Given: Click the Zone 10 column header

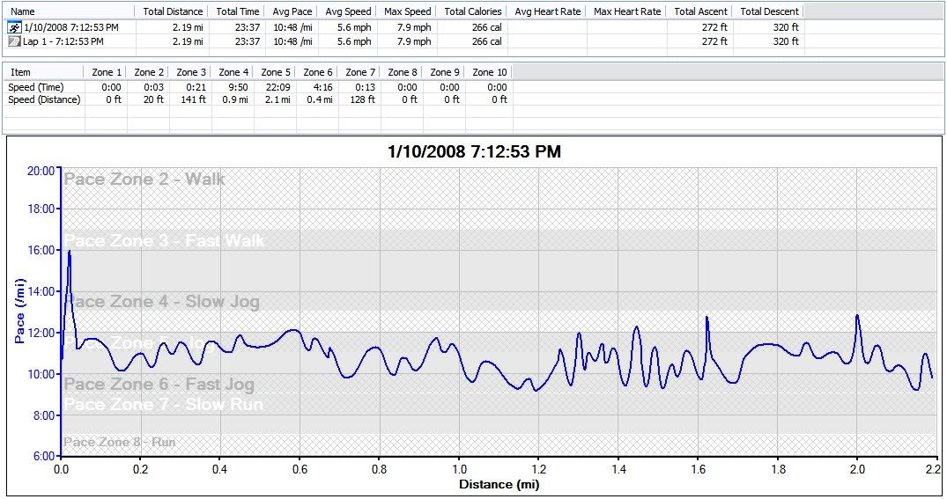Looking at the screenshot, I should (x=489, y=72).
